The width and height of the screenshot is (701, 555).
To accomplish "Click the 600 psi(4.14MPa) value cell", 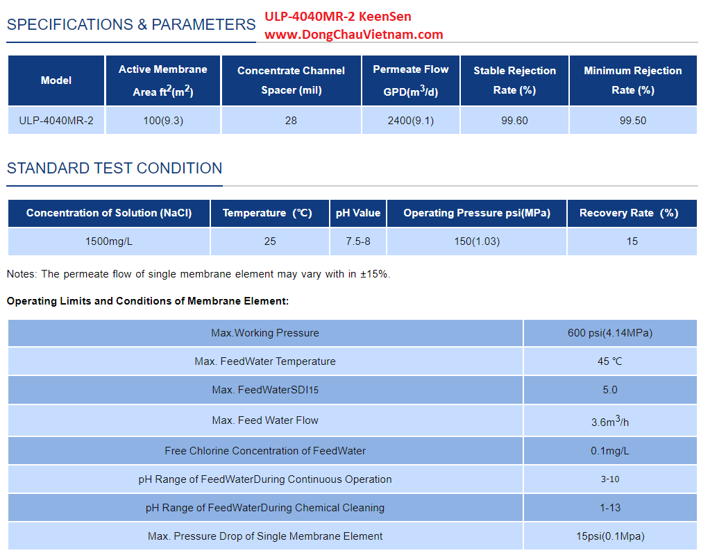I will point(609,333).
